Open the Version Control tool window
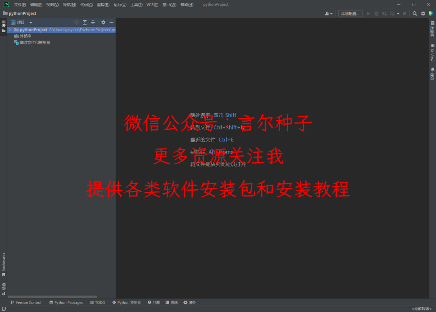 tap(26, 302)
